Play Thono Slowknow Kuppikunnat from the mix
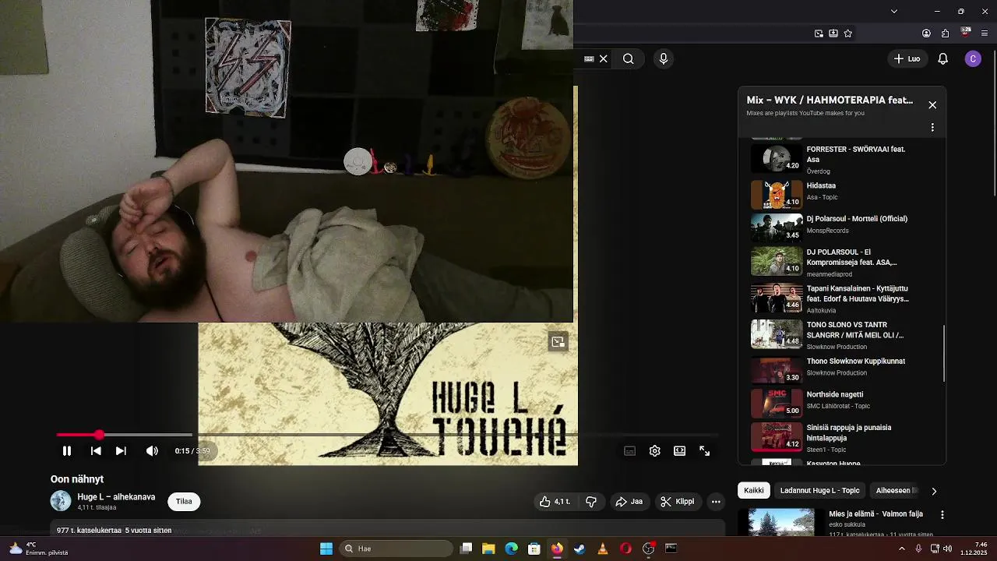Image resolution: width=997 pixels, height=561 pixels. tap(841, 370)
